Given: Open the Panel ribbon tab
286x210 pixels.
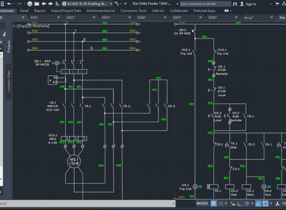Looking at the screenshot, I should [x=24, y=11].
